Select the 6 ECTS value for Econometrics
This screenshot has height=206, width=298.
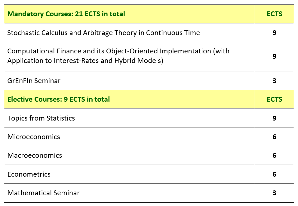click(274, 174)
